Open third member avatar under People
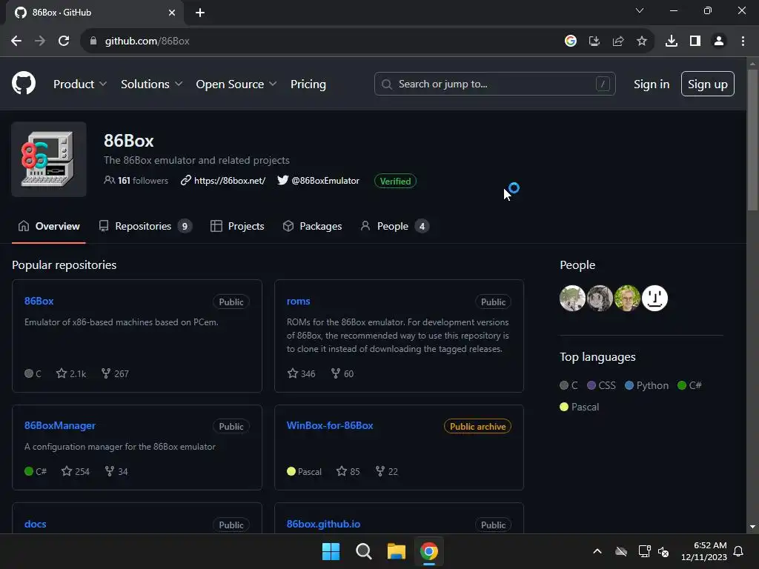 pos(627,298)
